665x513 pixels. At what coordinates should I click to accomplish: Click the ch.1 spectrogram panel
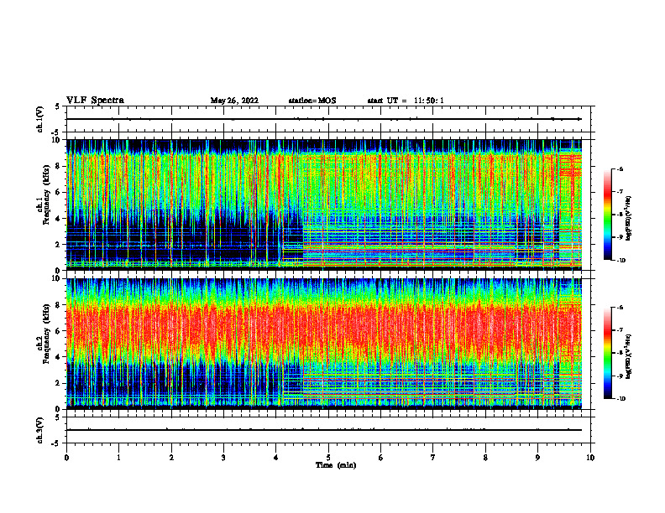[324, 205]
